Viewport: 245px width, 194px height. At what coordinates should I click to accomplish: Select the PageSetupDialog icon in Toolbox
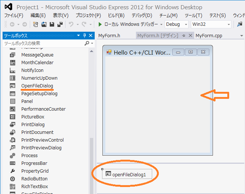13,94
